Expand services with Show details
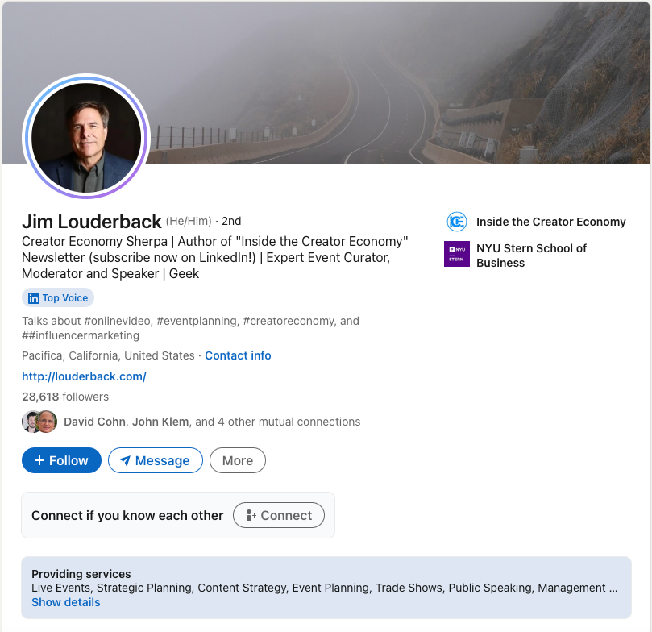This screenshot has width=652, height=632. point(66,602)
